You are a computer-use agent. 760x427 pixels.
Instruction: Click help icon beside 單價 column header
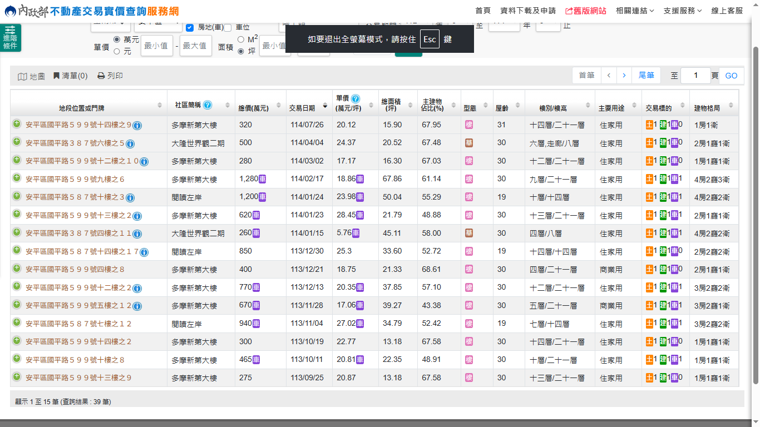point(356,98)
